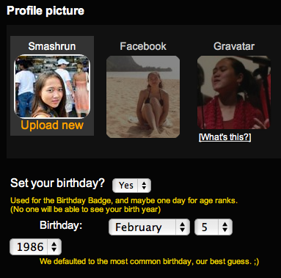Click the Upload new link
Image resolution: width=281 pixels, height=278 pixels.
(52, 125)
